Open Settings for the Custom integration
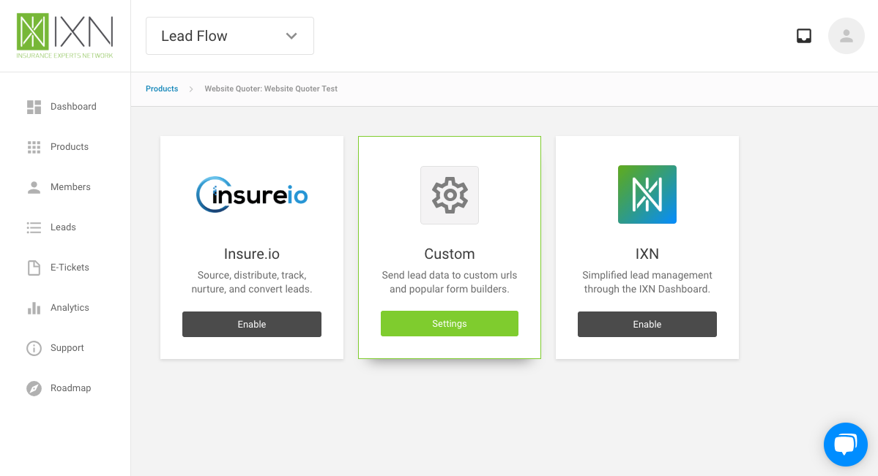This screenshot has width=878, height=476. (x=450, y=324)
